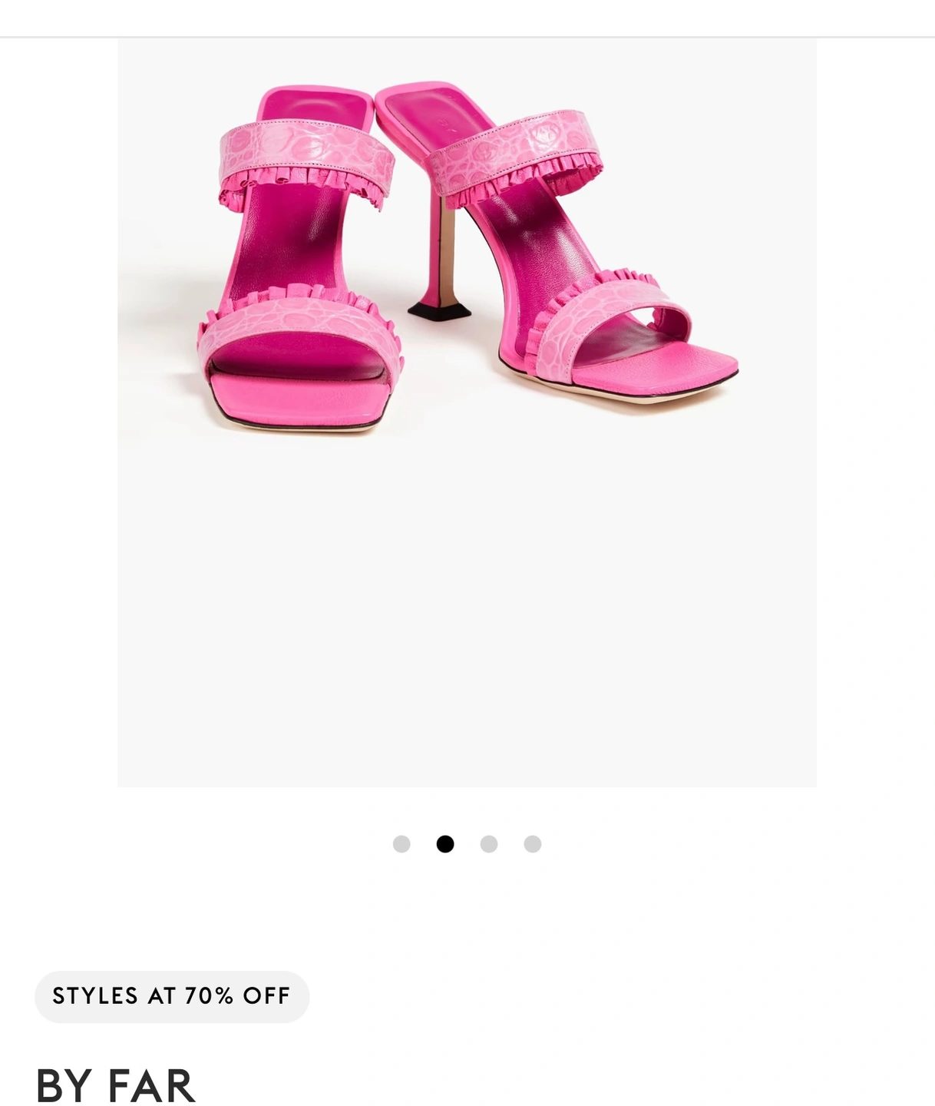Click the black heel tip of sandal

tap(438, 310)
